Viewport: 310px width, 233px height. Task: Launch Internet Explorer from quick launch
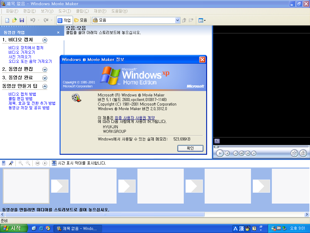pyautogui.click(x=41, y=228)
